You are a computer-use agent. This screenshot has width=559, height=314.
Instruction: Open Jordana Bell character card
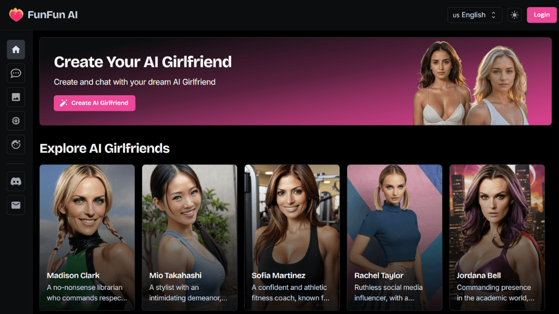click(x=497, y=237)
